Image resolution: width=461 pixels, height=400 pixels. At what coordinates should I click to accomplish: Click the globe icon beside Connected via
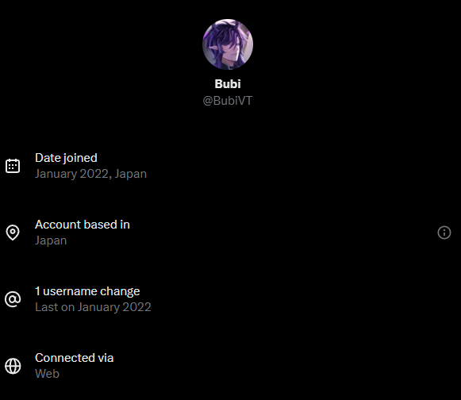[x=13, y=366]
